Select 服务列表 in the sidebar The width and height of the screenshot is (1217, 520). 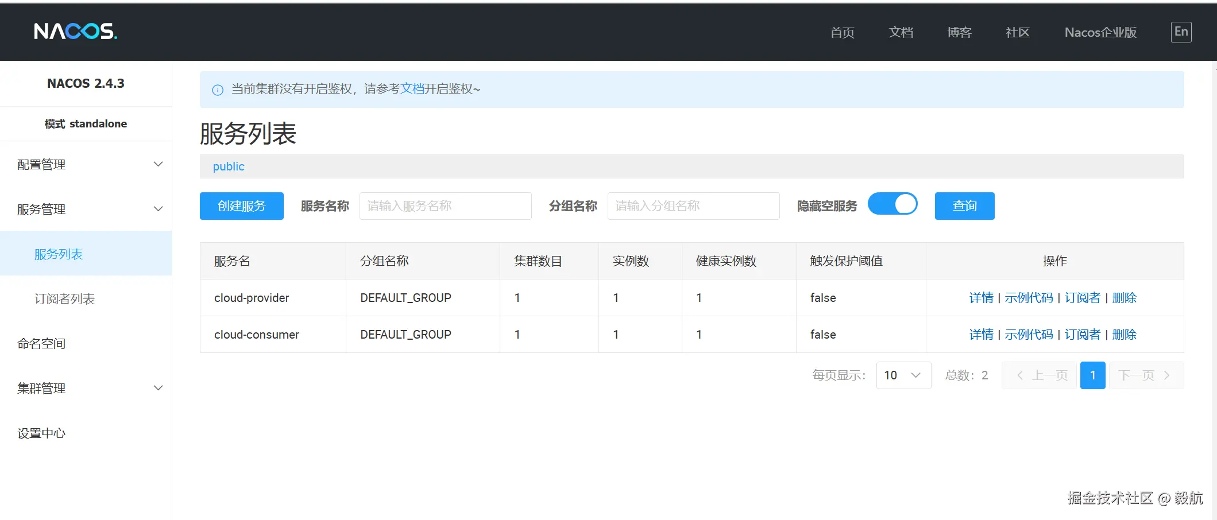pyautogui.click(x=86, y=254)
